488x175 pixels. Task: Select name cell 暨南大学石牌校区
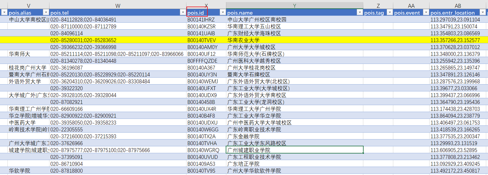(295, 74)
